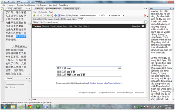Image resolution: width=175 pixels, height=110 pixels.
Task: Close the Việt panel
Action: pos(173,8)
